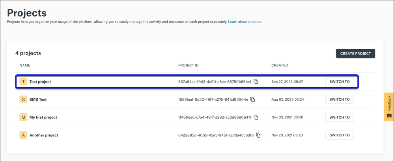Copy the SMS Test project ID
394x162 pixels.
pyautogui.click(x=253, y=99)
